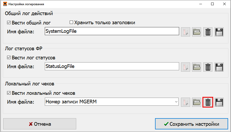Screen dimensions: 231x132
Task: Expand the 'Номер записи MGERM' dropdown
Action: pos(176,102)
